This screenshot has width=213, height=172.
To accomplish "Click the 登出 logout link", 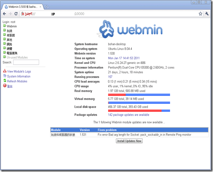I will pyautogui.click(x=10, y=86).
